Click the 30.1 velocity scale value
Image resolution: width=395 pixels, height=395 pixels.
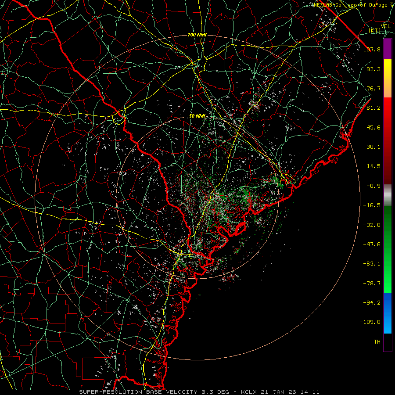click(x=373, y=147)
